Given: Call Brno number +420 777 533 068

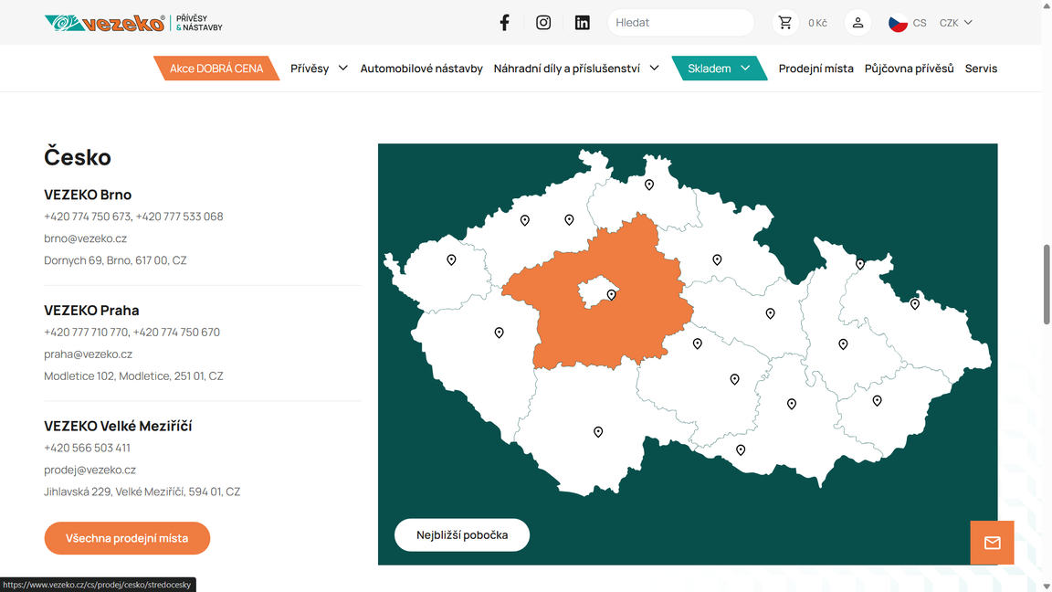Looking at the screenshot, I should [x=179, y=217].
